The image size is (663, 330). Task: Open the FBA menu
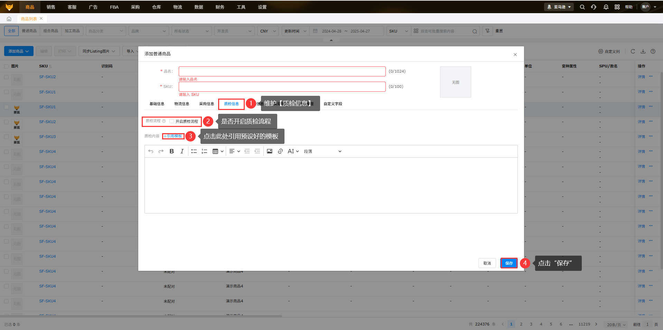coord(114,7)
